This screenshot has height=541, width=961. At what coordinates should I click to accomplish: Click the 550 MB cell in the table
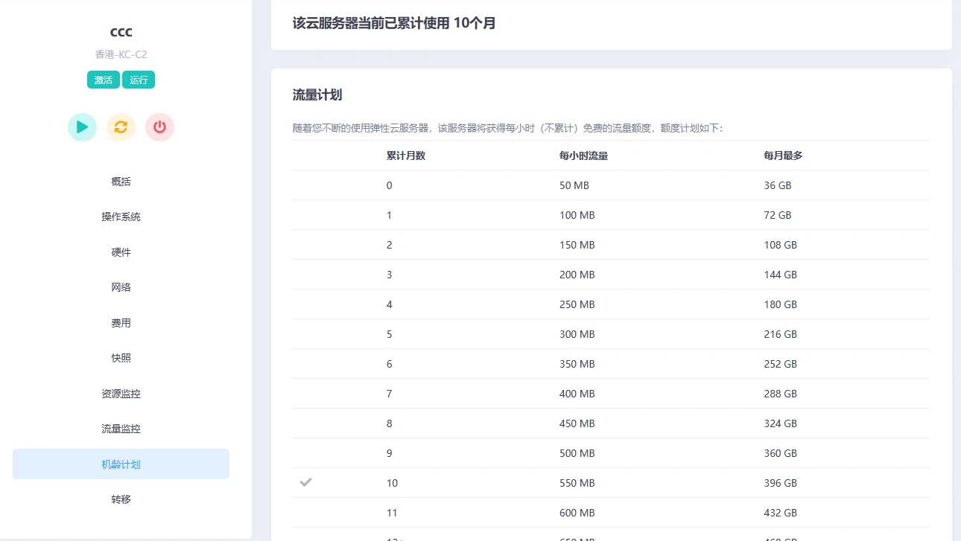coord(577,483)
